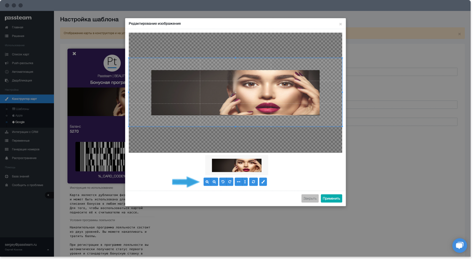Image resolution: width=474 pixels, height=260 pixels.
Task: Close the image editing dialog with X
Action: tap(340, 24)
